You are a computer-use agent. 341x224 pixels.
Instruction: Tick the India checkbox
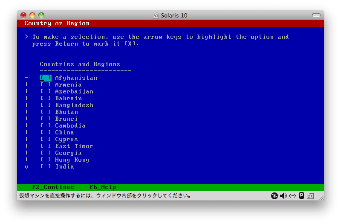(46, 167)
